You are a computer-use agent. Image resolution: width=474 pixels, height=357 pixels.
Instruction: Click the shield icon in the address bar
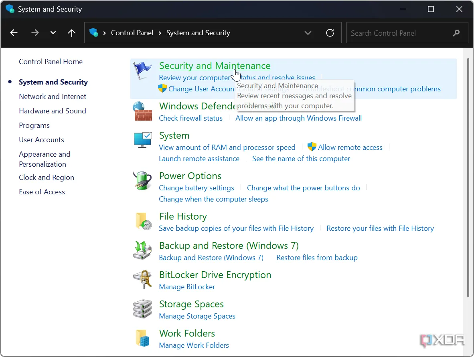click(x=94, y=32)
